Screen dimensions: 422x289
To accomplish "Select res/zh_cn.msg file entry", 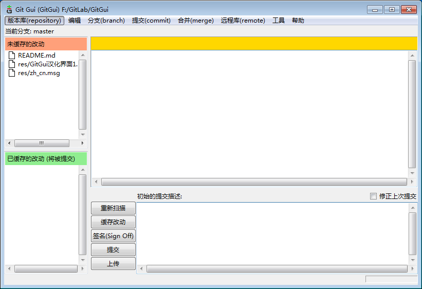I will (x=39, y=73).
